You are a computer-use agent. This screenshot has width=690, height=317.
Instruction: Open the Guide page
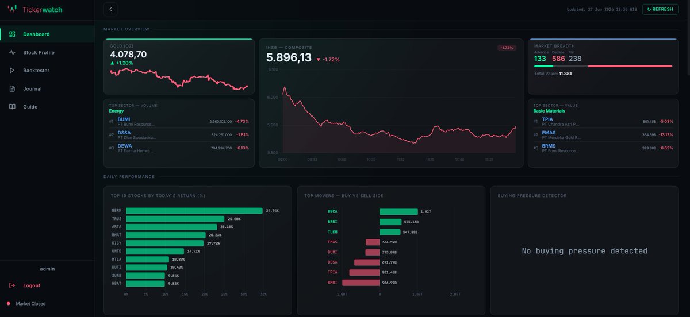[47, 107]
